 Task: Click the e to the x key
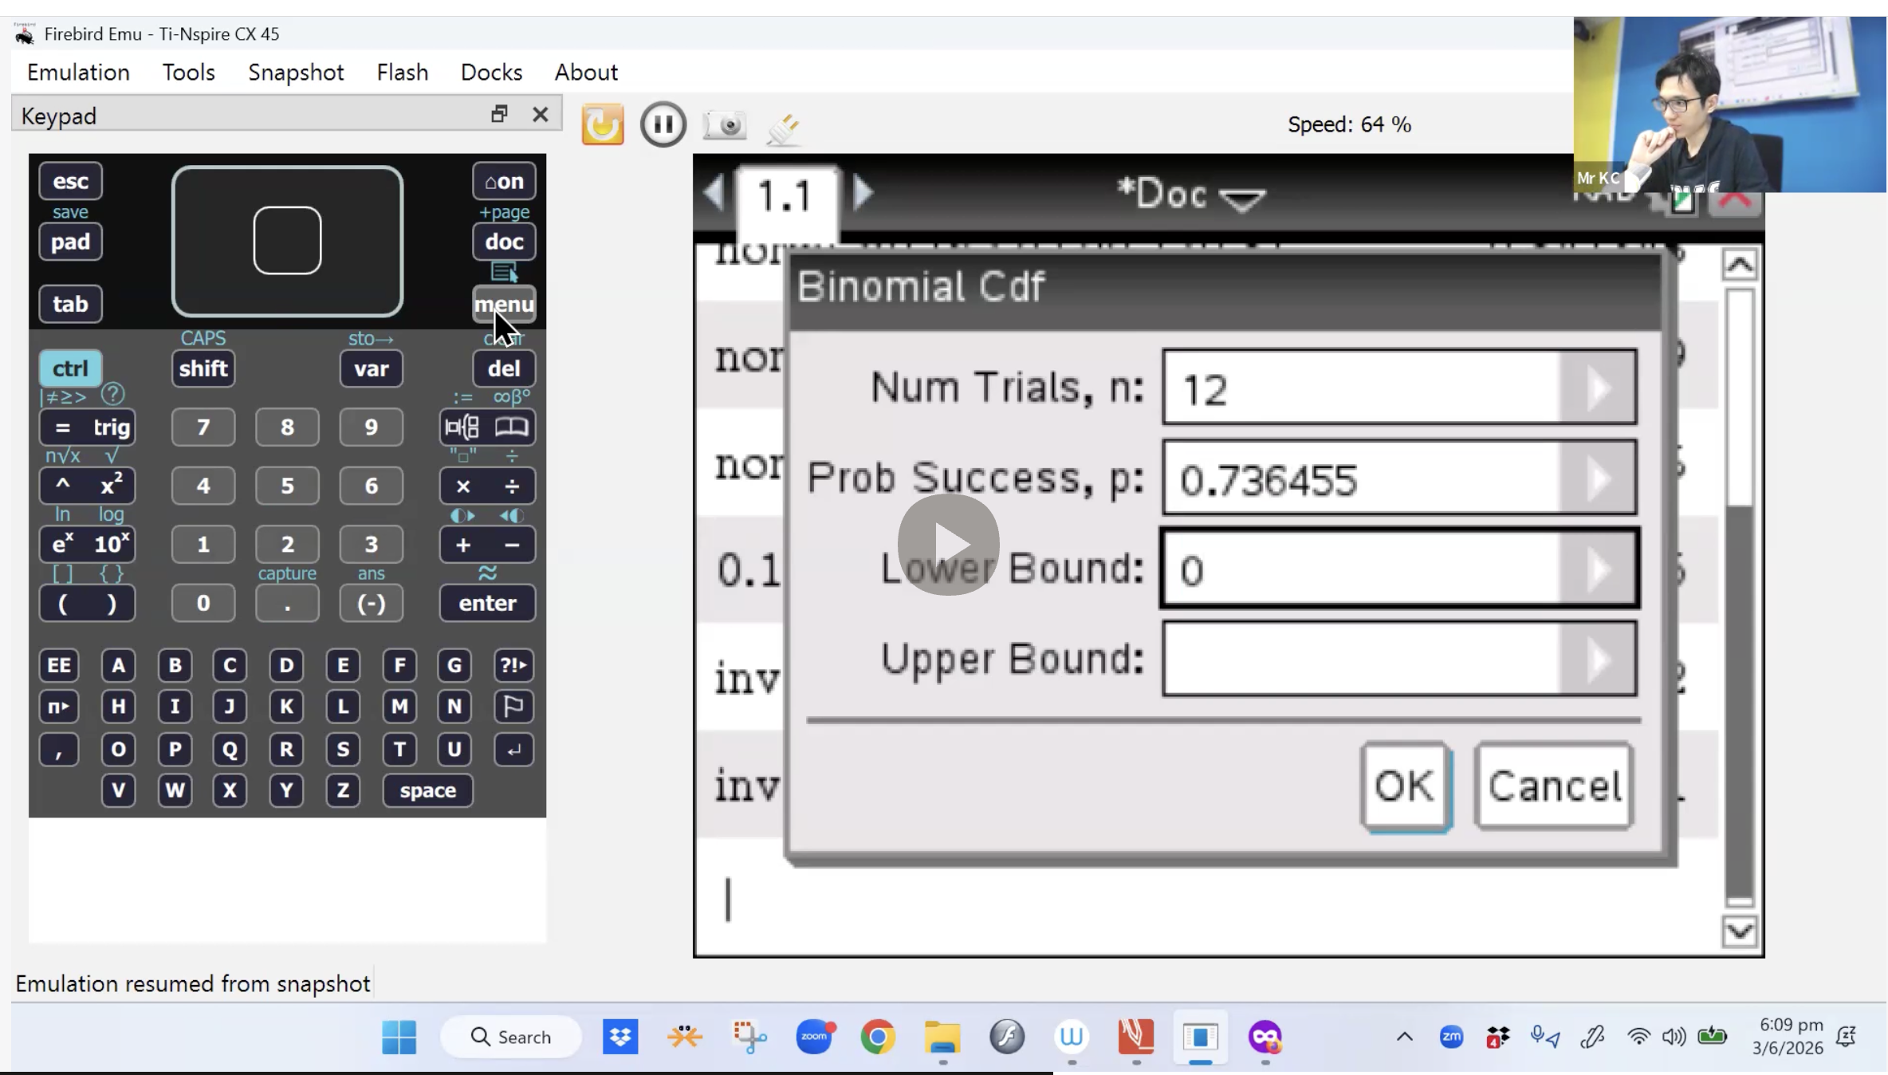pos(63,545)
